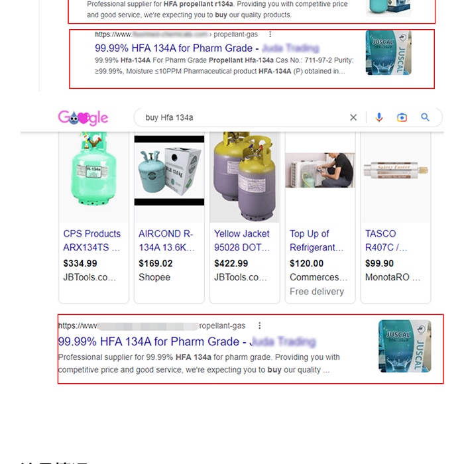This screenshot has height=464, width=464.
Task: Click the green R-134a cylinder image
Action: (94, 177)
